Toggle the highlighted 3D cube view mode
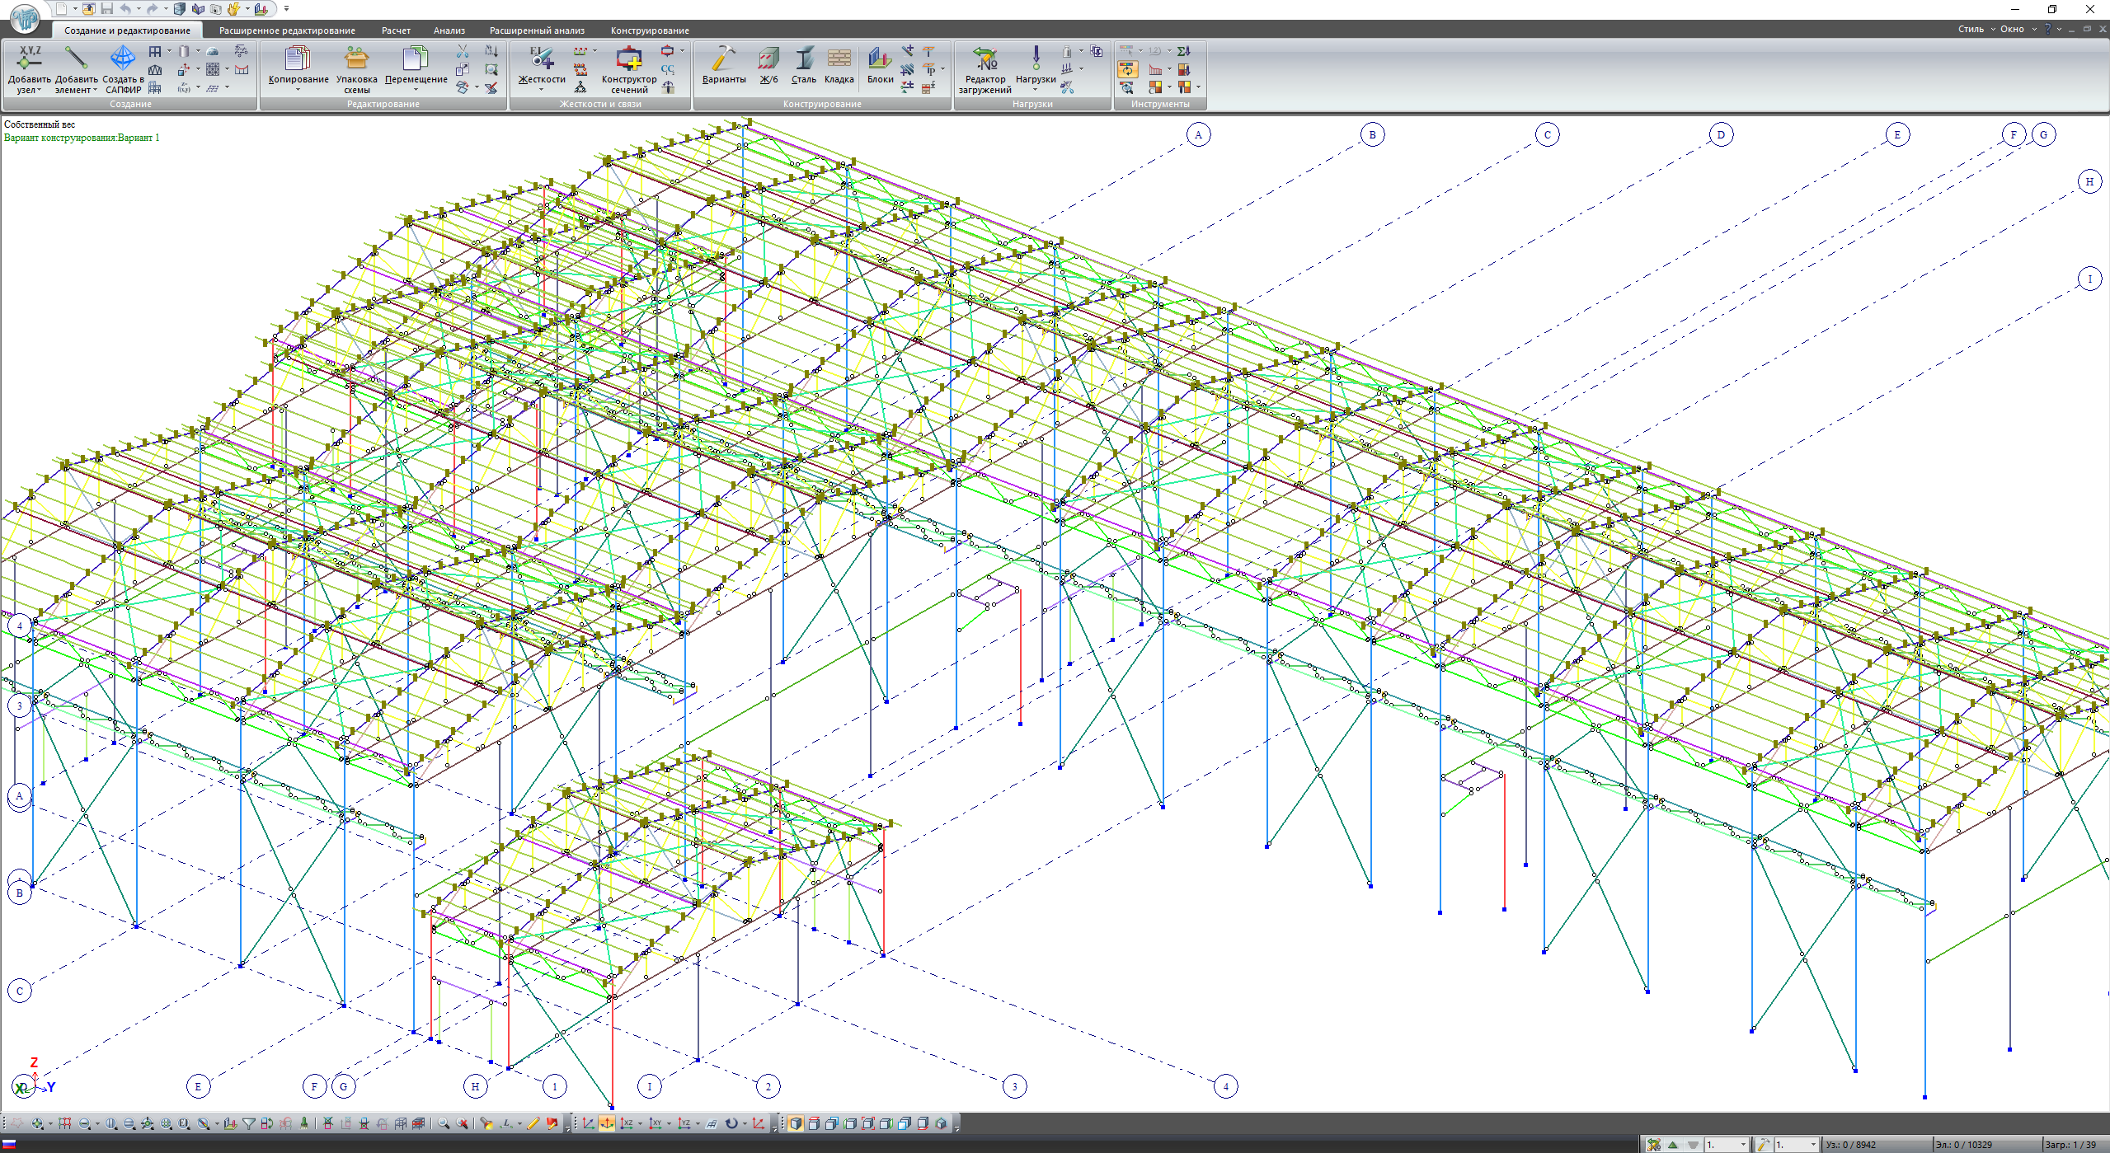 coord(796,1123)
